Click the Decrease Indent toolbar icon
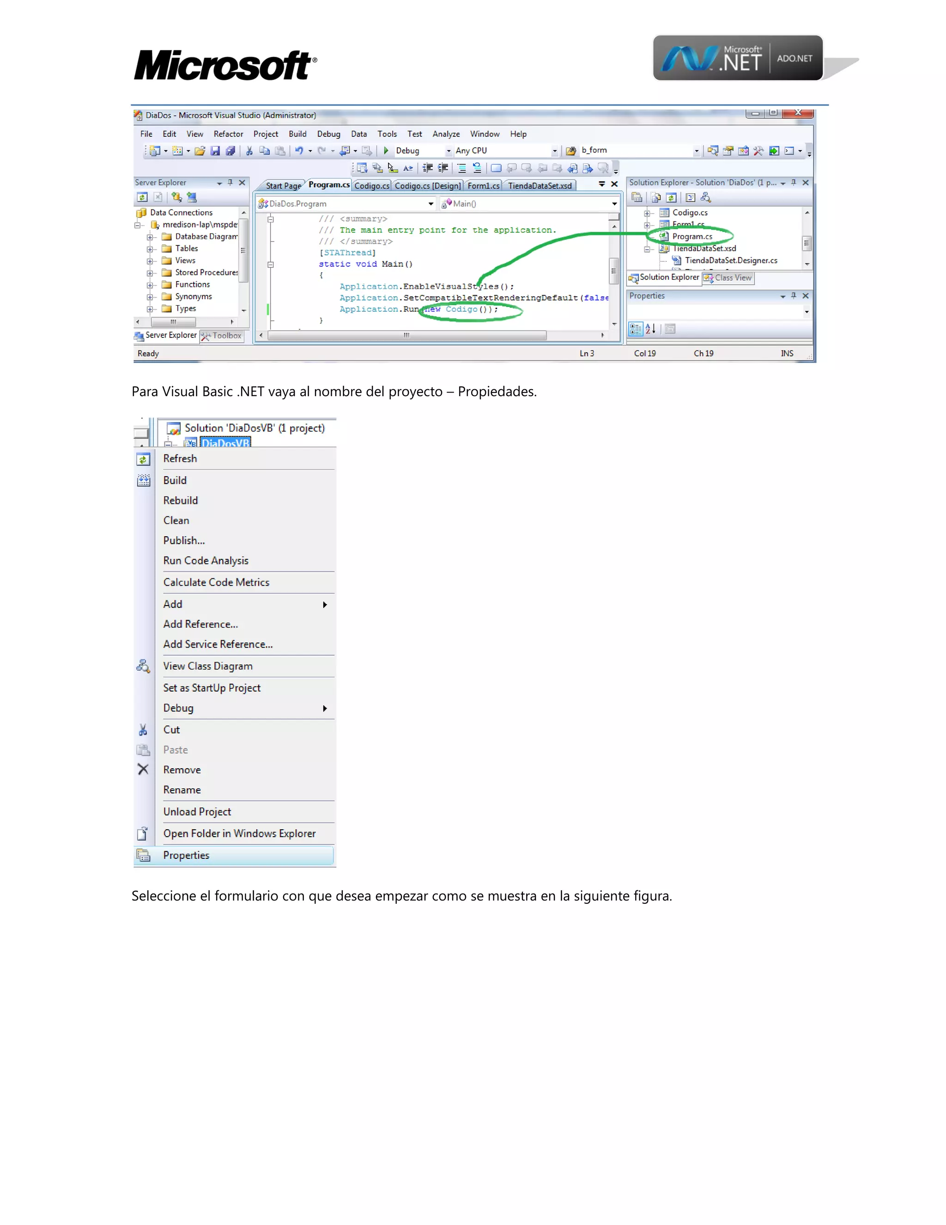Image resolution: width=946 pixels, height=1225 pixels. 428,168
